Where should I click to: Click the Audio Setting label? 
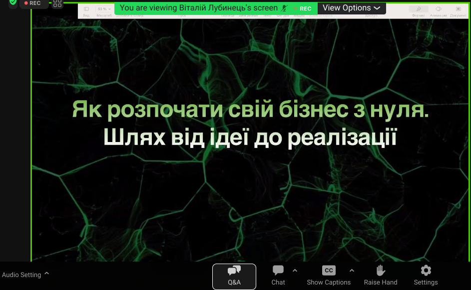click(x=21, y=275)
